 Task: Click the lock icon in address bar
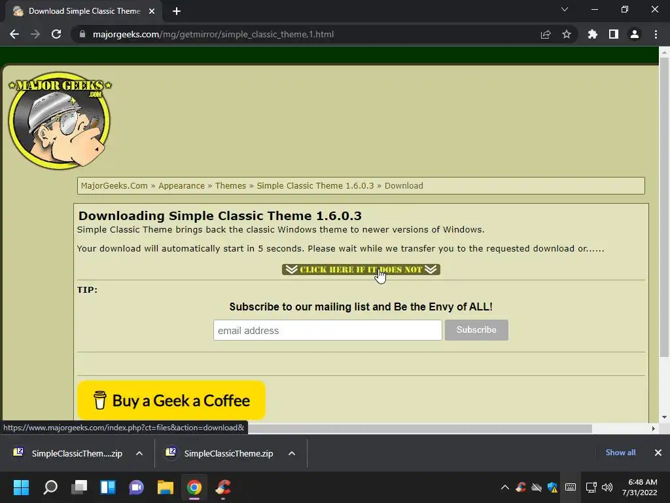82,34
